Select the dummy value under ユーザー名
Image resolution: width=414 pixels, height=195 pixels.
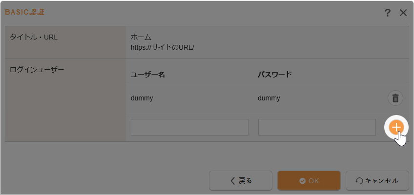[142, 98]
